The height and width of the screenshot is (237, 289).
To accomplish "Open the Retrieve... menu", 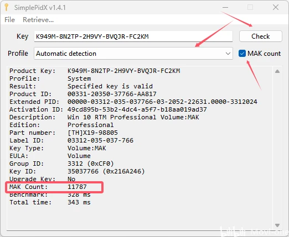I will (38, 20).
